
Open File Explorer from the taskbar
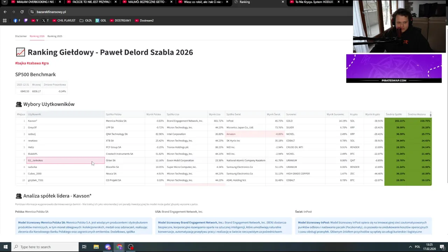tap(96, 247)
